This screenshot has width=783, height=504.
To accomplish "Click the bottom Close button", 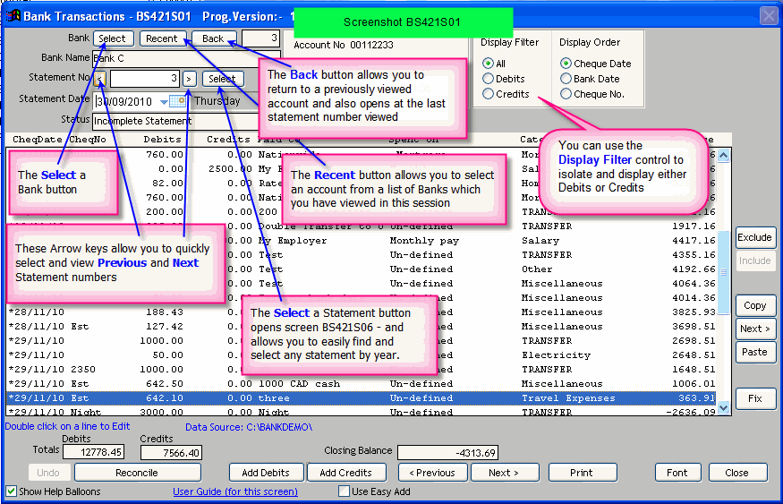I will click(x=737, y=473).
